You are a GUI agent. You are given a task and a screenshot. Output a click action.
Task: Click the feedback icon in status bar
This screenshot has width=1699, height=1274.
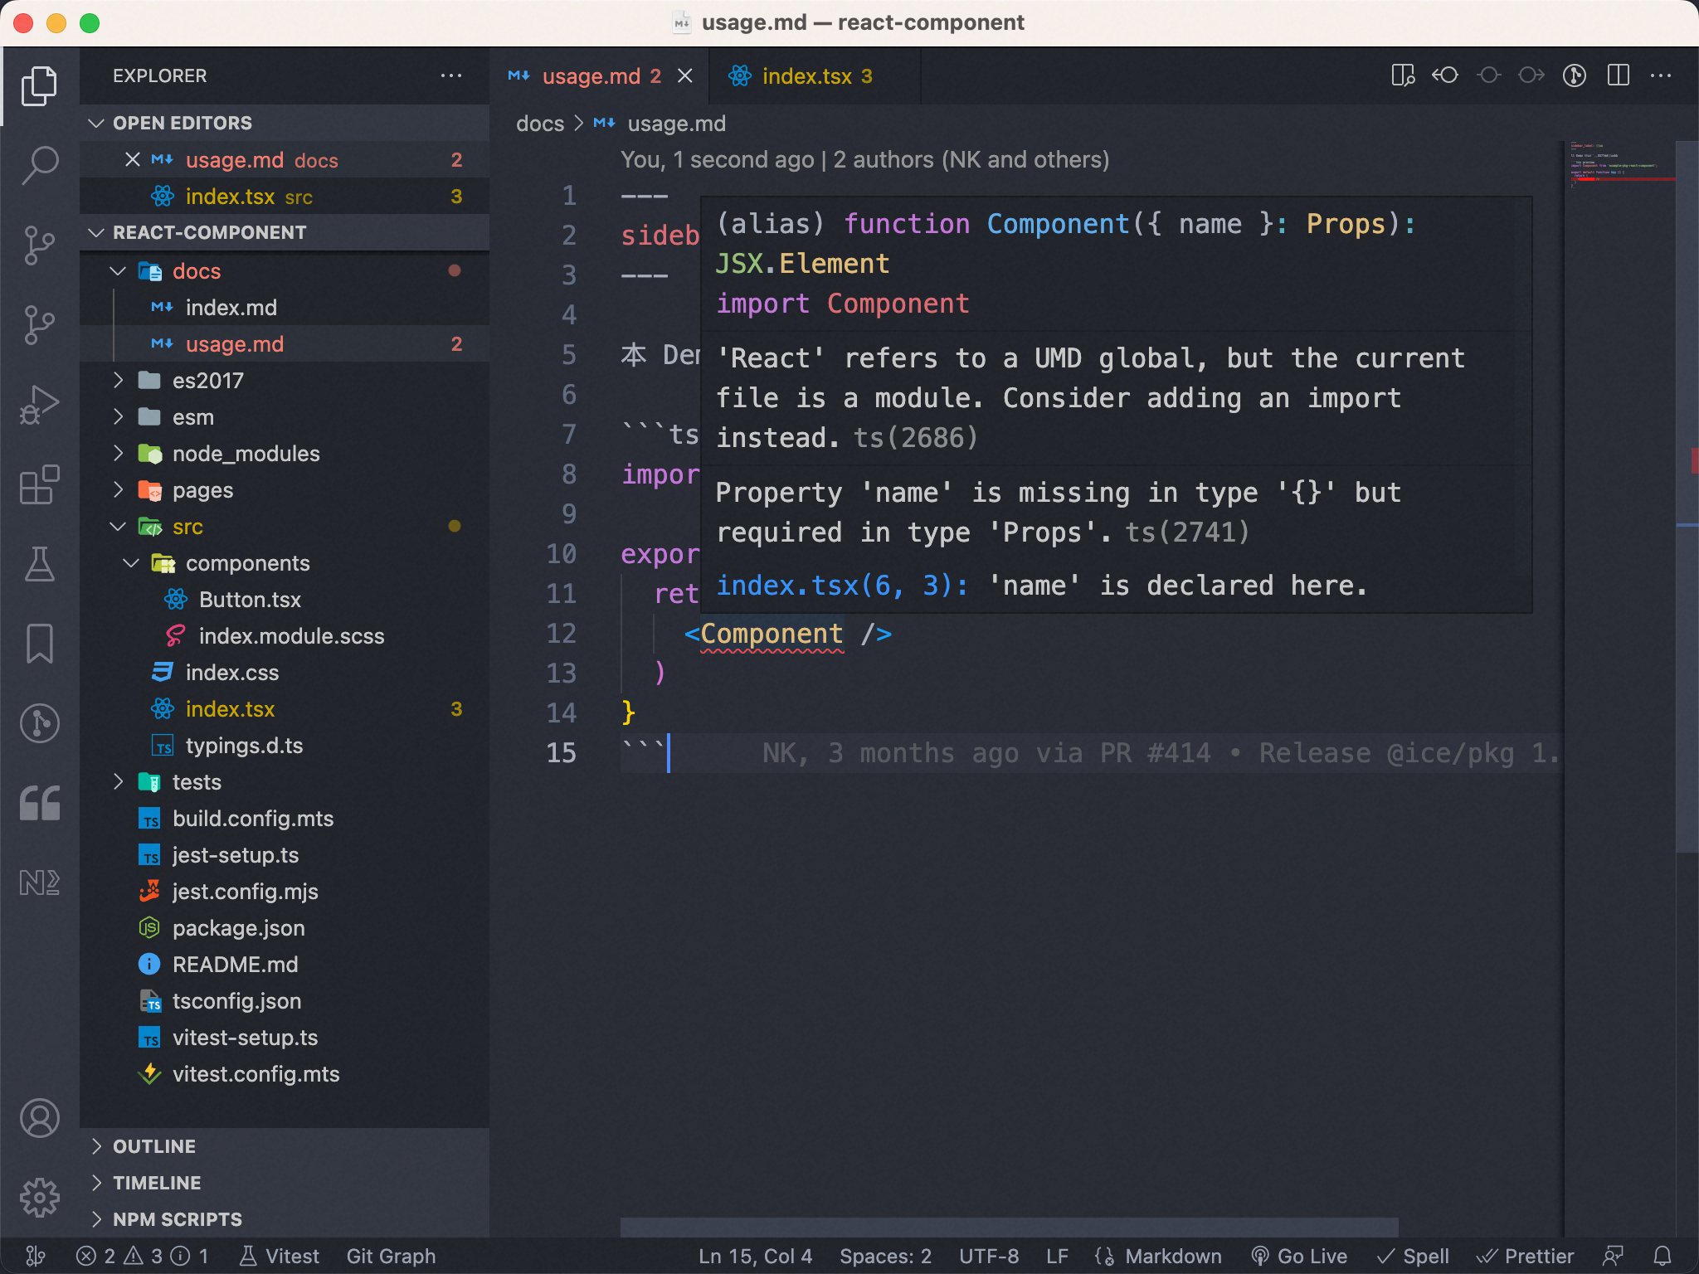[x=1613, y=1256]
